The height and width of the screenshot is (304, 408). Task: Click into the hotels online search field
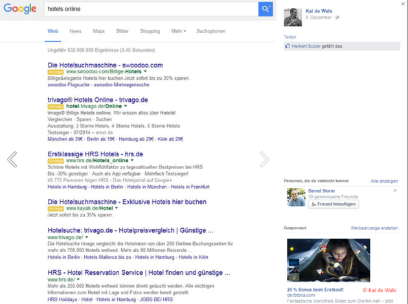[x=149, y=9]
